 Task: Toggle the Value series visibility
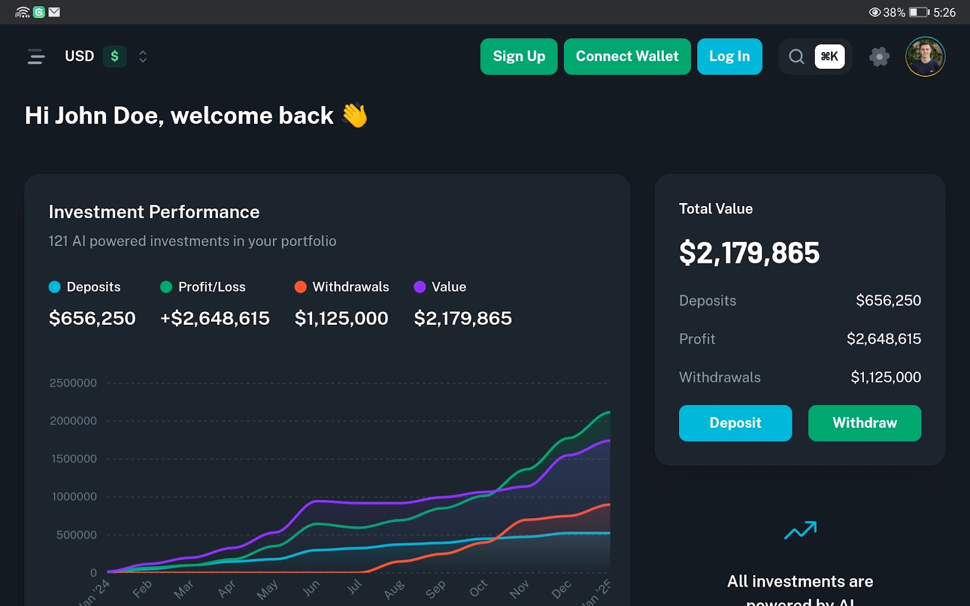tap(441, 287)
